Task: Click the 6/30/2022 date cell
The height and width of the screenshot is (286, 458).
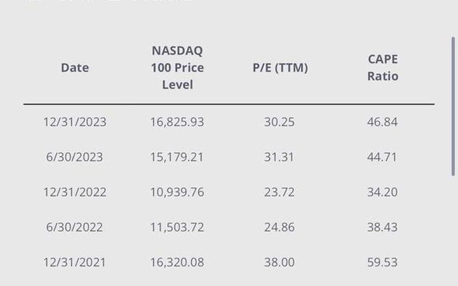Action: click(75, 227)
